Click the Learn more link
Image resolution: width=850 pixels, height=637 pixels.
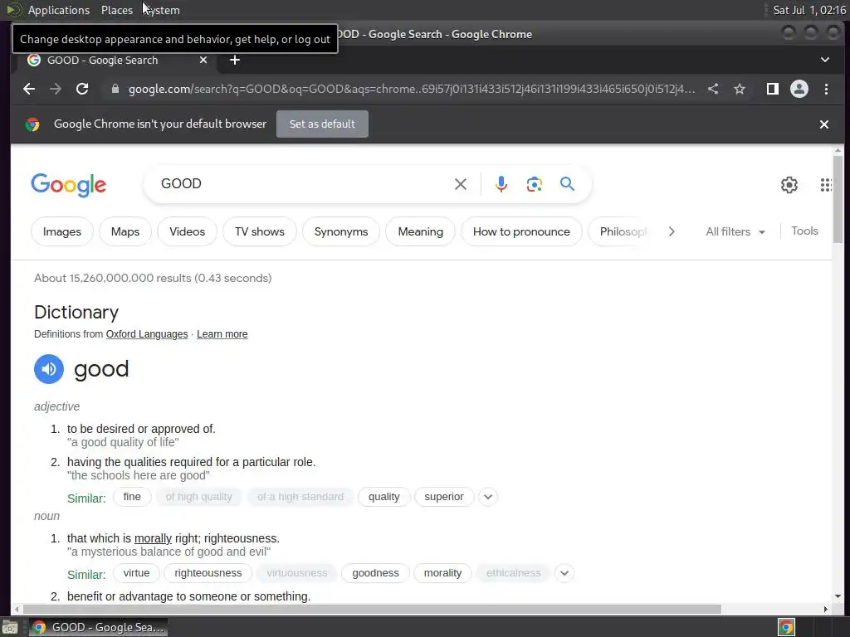[x=222, y=334]
